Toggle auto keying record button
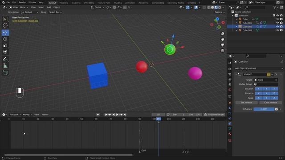 [98, 115]
